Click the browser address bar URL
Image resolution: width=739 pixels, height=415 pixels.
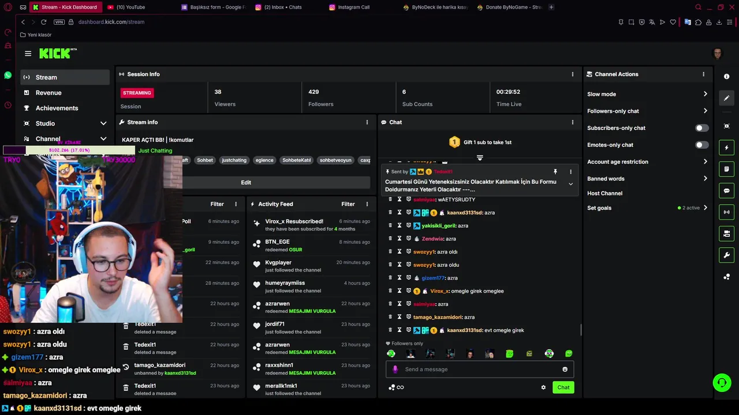111,22
